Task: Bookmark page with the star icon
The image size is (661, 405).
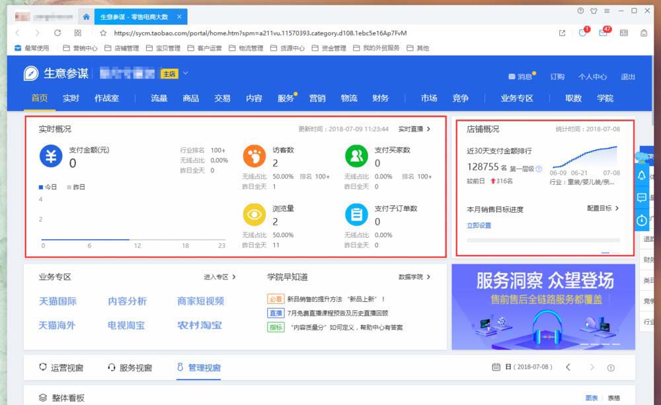Action: tap(103, 33)
